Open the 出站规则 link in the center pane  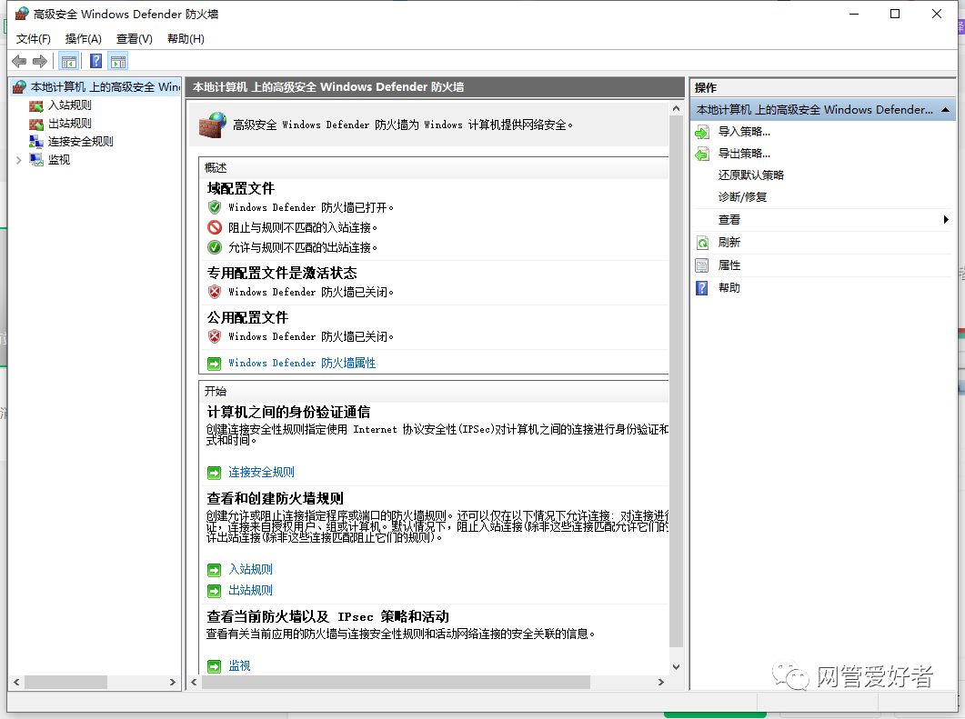pyautogui.click(x=250, y=591)
